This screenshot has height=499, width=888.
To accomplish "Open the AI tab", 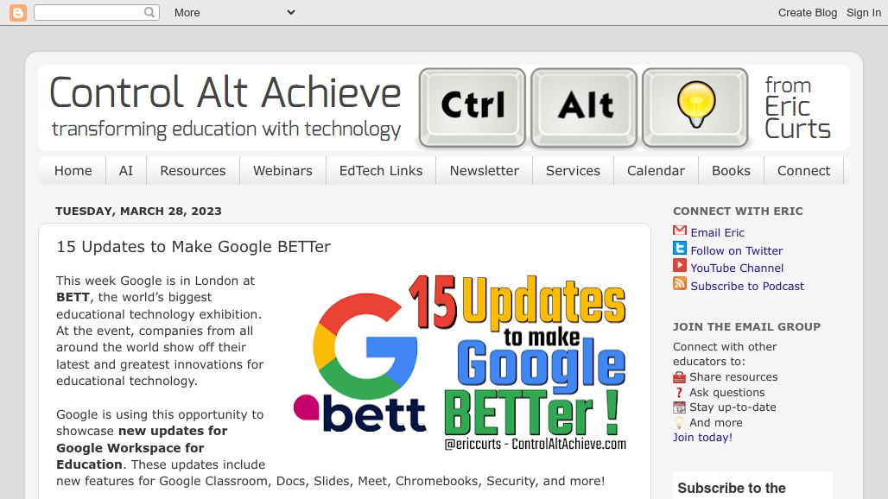I will point(126,171).
